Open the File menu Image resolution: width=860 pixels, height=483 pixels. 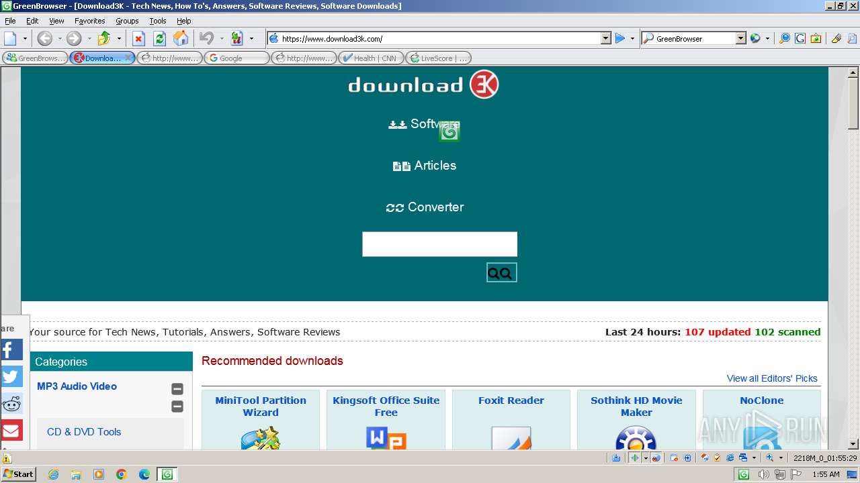coord(10,21)
